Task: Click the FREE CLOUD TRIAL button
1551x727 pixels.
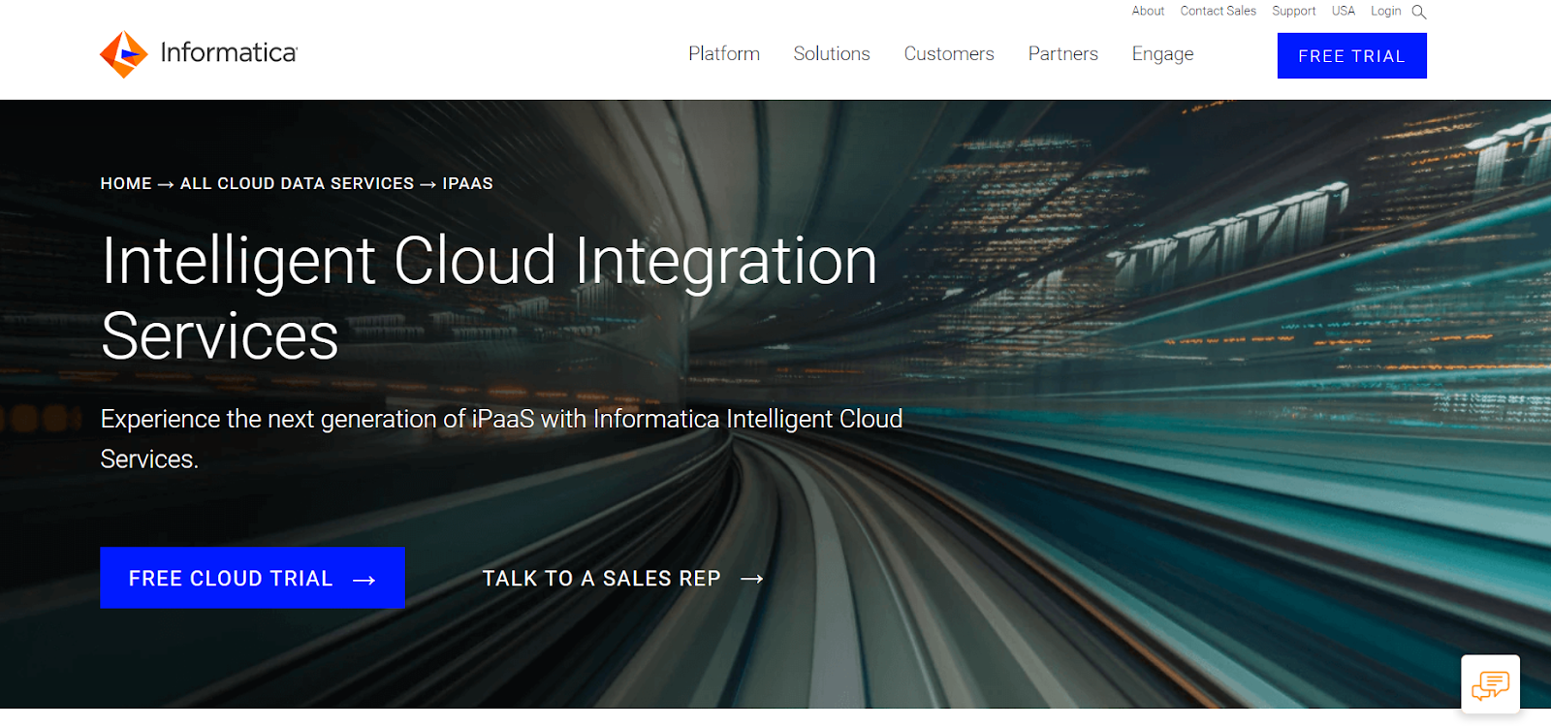Action: coord(252,578)
